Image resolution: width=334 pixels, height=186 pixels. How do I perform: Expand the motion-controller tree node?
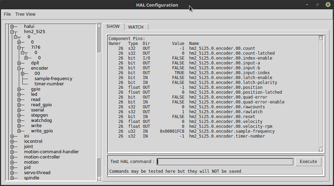click(12, 157)
